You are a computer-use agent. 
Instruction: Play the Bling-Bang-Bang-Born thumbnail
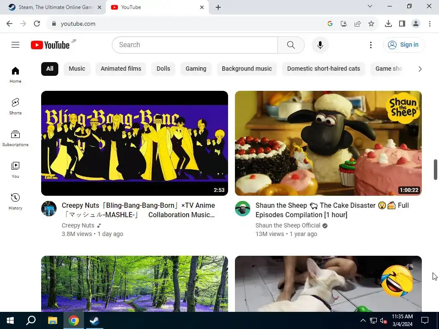coord(134,143)
